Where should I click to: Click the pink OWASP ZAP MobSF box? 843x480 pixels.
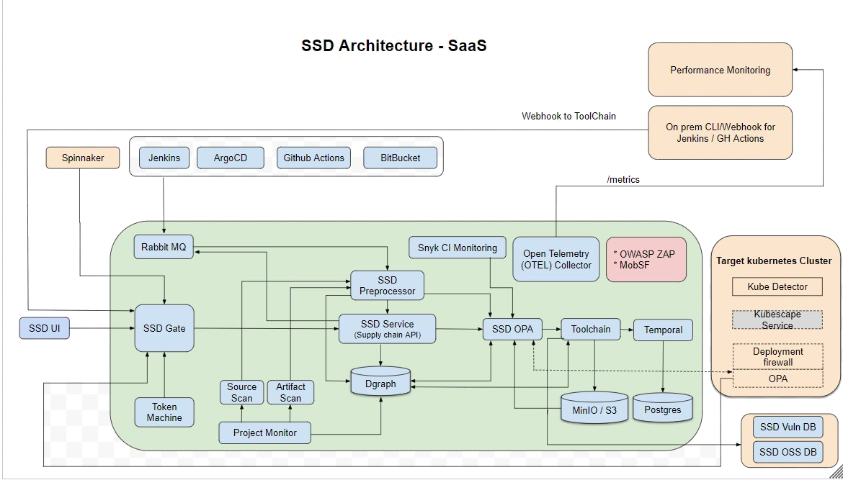[646, 259]
